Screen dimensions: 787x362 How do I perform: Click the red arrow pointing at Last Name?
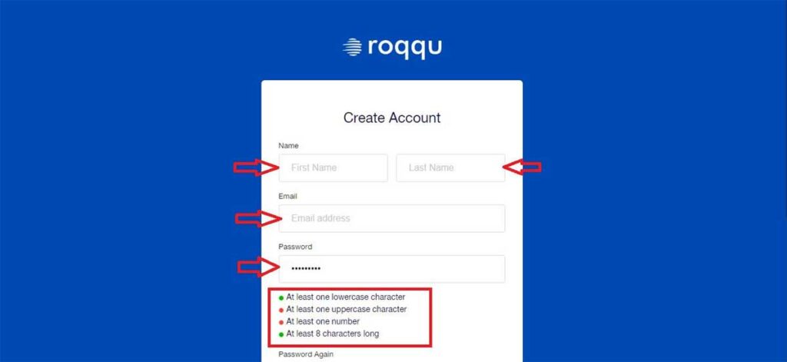pyautogui.click(x=522, y=168)
